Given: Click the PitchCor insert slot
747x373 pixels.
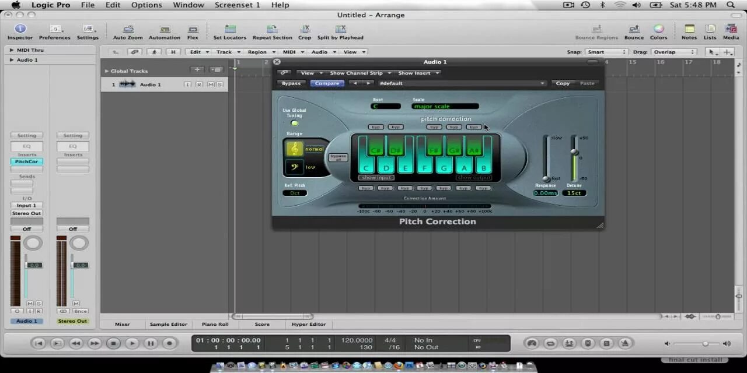Looking at the screenshot, I should point(26,161).
